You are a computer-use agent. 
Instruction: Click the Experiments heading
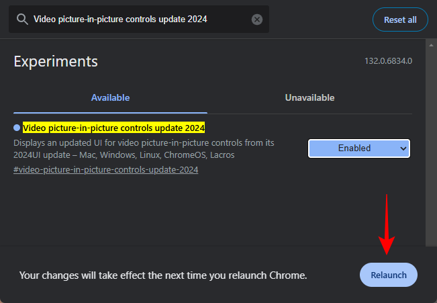pos(56,61)
